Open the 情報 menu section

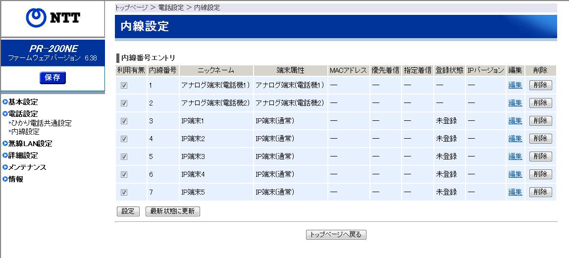tap(15, 179)
